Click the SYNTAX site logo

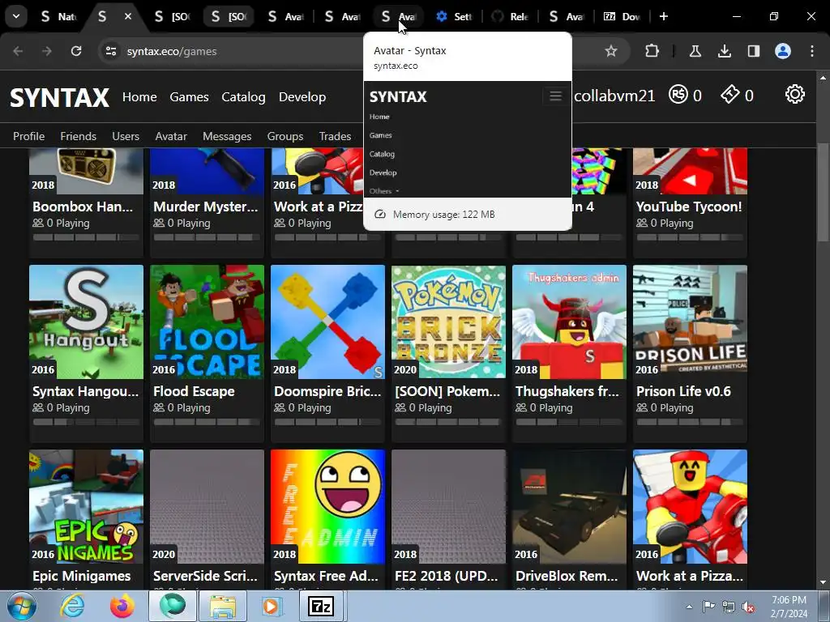tap(59, 97)
